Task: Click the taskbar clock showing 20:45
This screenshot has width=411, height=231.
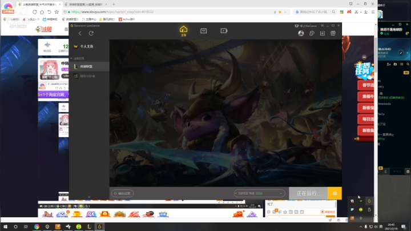Action: click(x=392, y=226)
